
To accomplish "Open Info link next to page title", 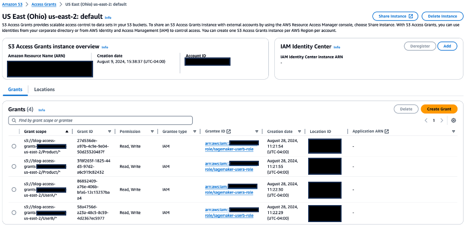I will (108, 17).
